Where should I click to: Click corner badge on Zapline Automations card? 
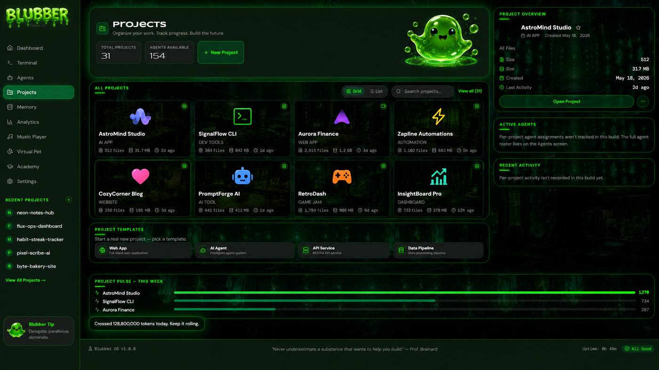click(477, 106)
